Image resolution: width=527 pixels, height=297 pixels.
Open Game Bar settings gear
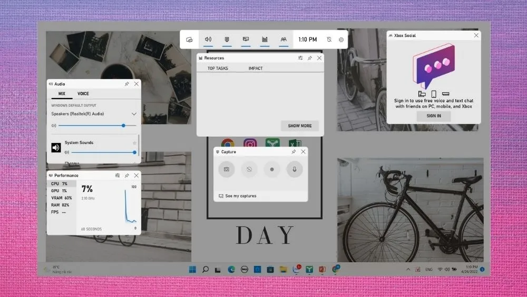coord(341,40)
